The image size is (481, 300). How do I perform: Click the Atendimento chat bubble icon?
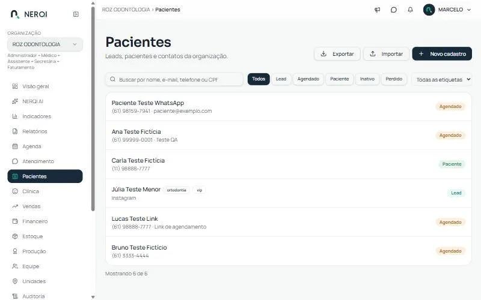coord(14,161)
